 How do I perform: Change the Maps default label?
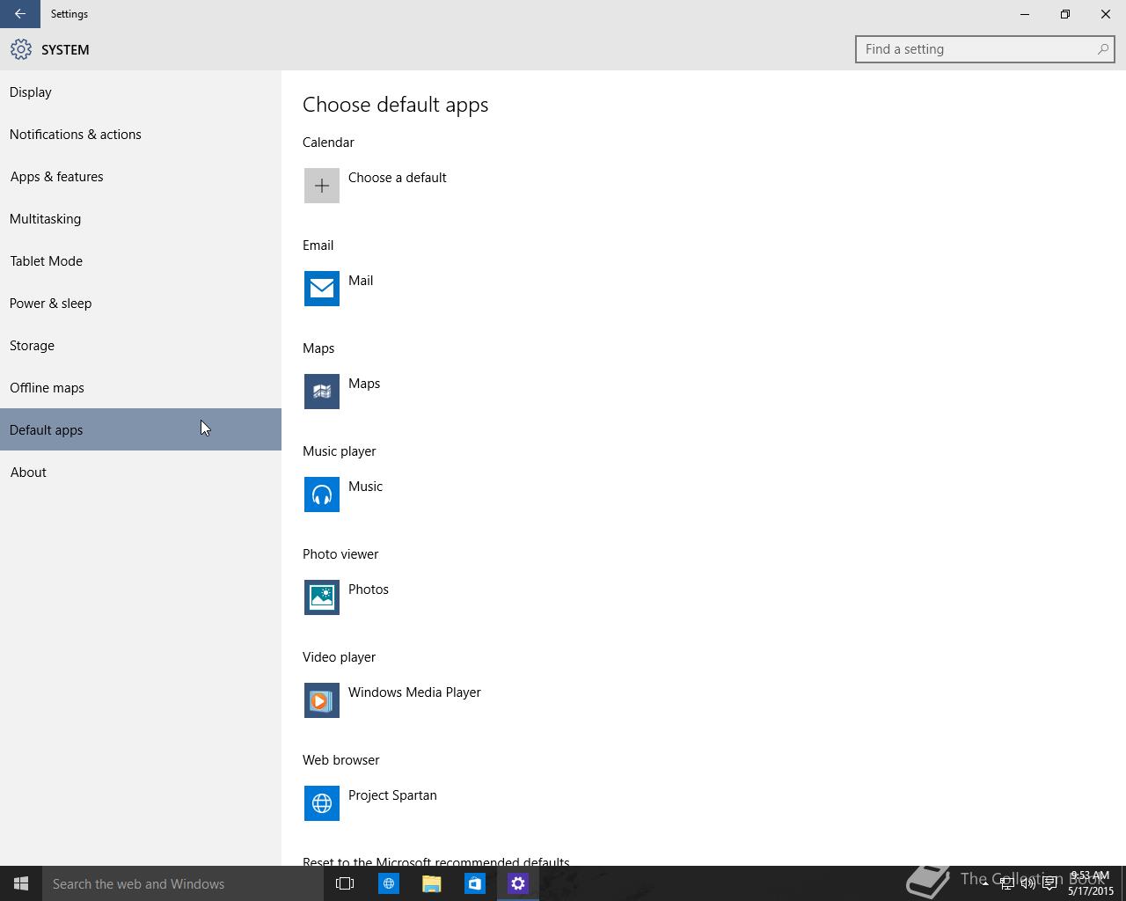tap(364, 384)
